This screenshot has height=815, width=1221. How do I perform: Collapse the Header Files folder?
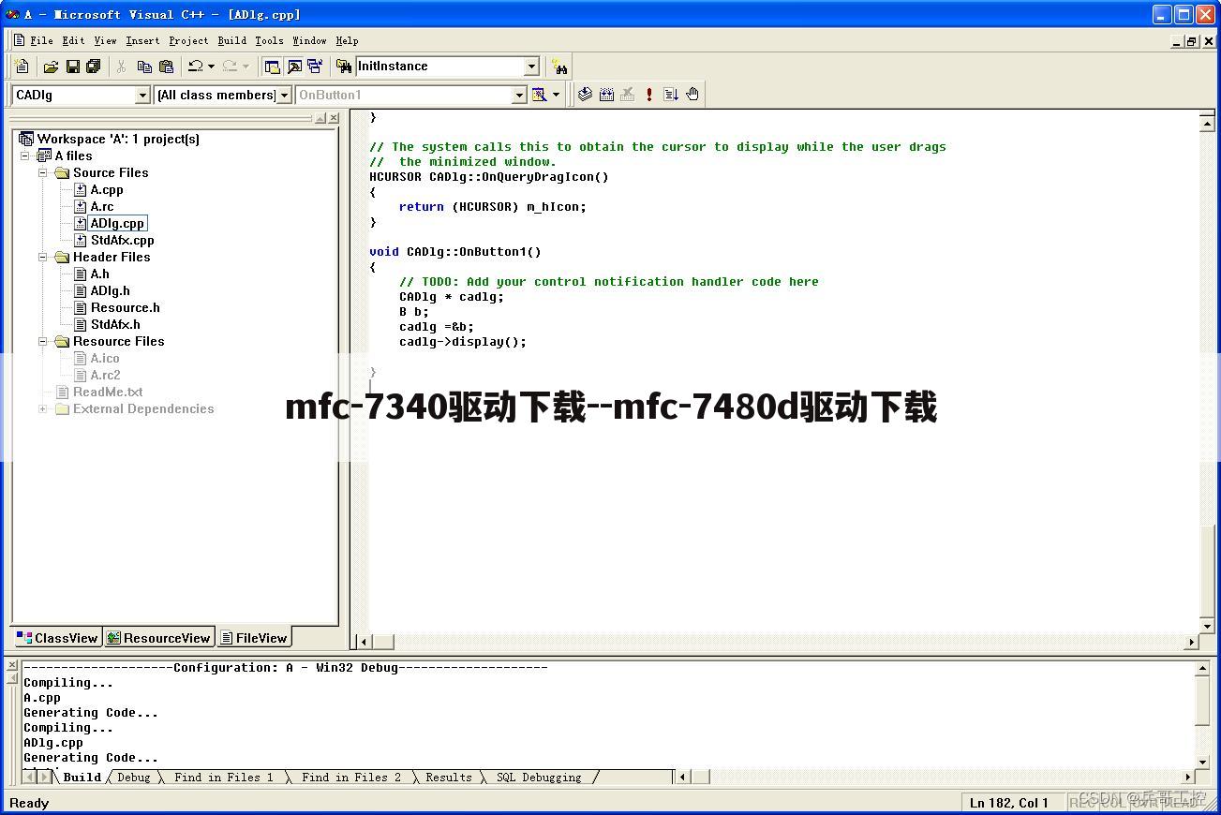(x=42, y=257)
